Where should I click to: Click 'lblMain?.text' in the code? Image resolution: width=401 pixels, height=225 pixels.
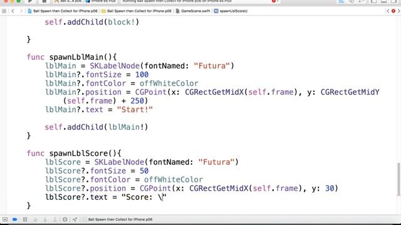[x=74, y=110]
